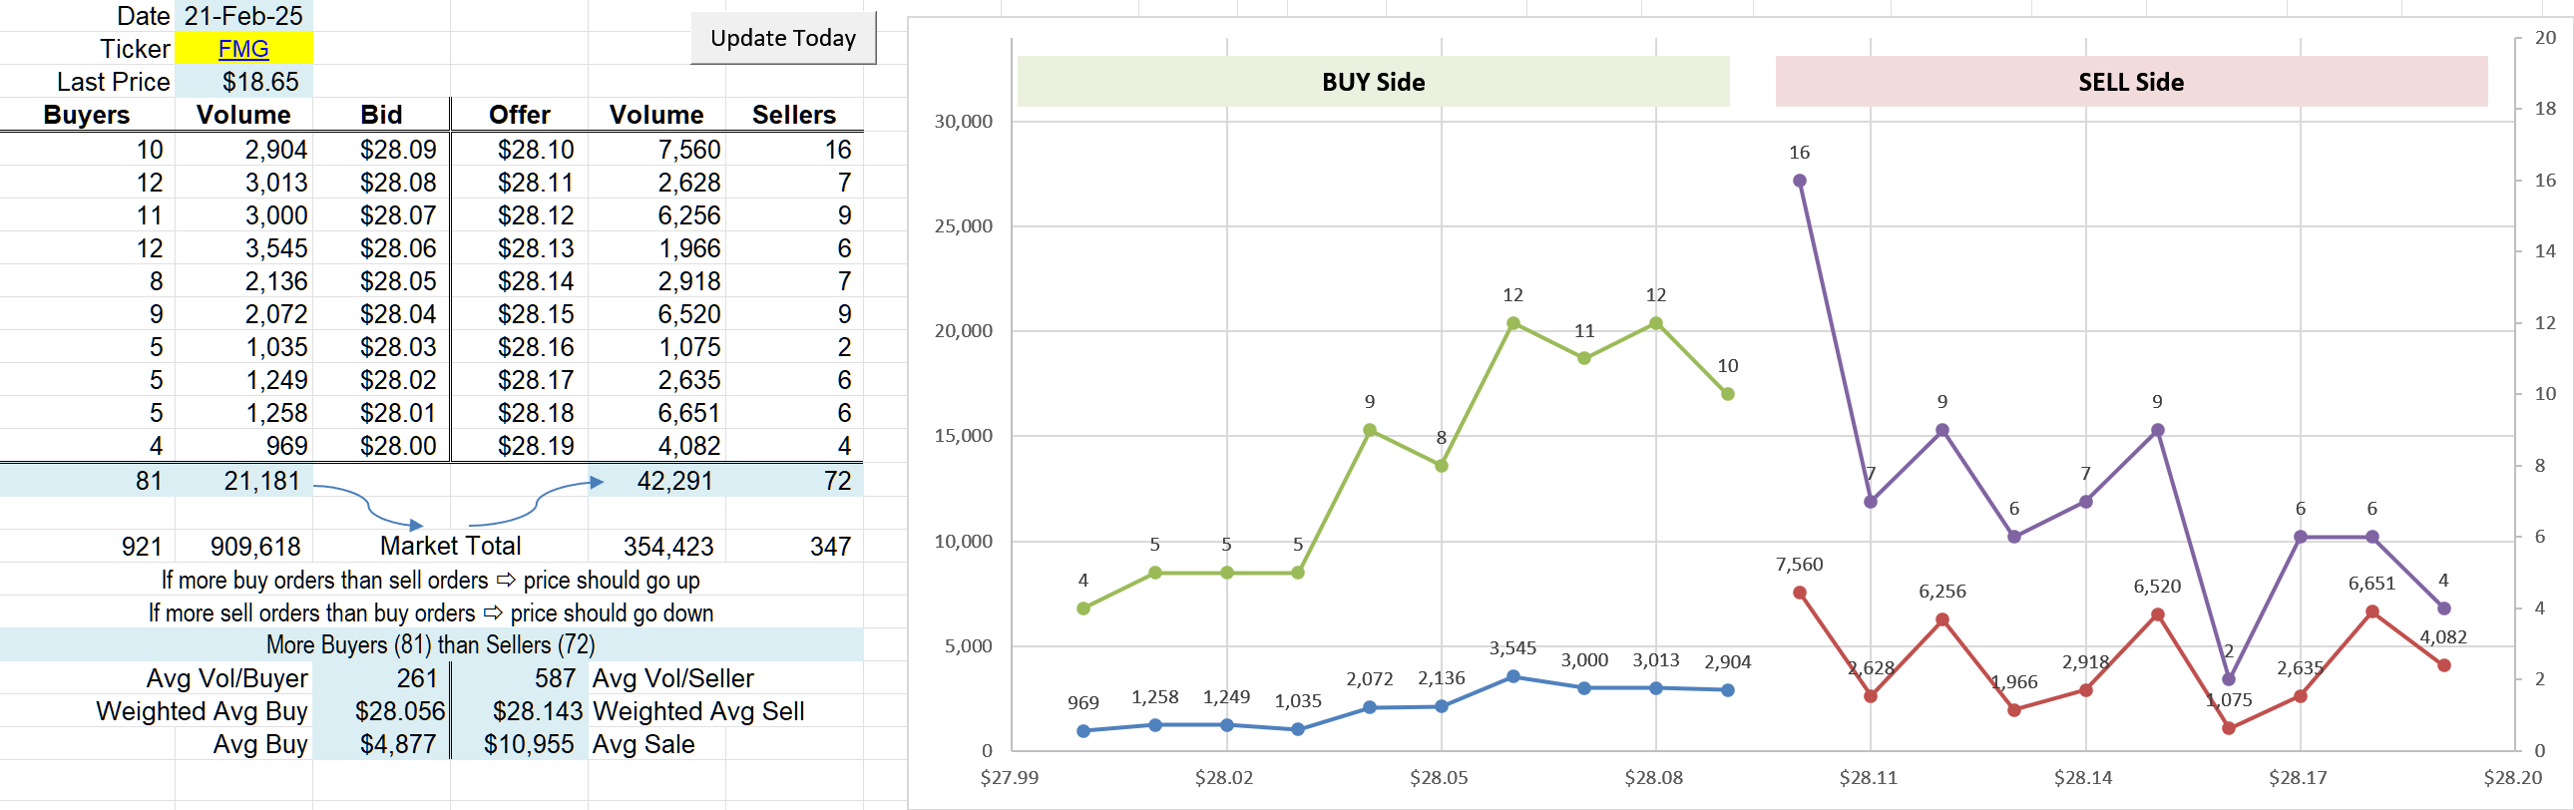Select total buy volume 21,181 cell
Screen dimensions: 2574x810
pyautogui.click(x=261, y=482)
